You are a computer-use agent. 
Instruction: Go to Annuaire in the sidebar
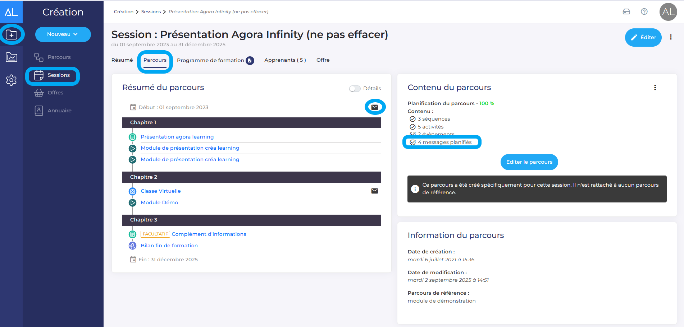59,111
